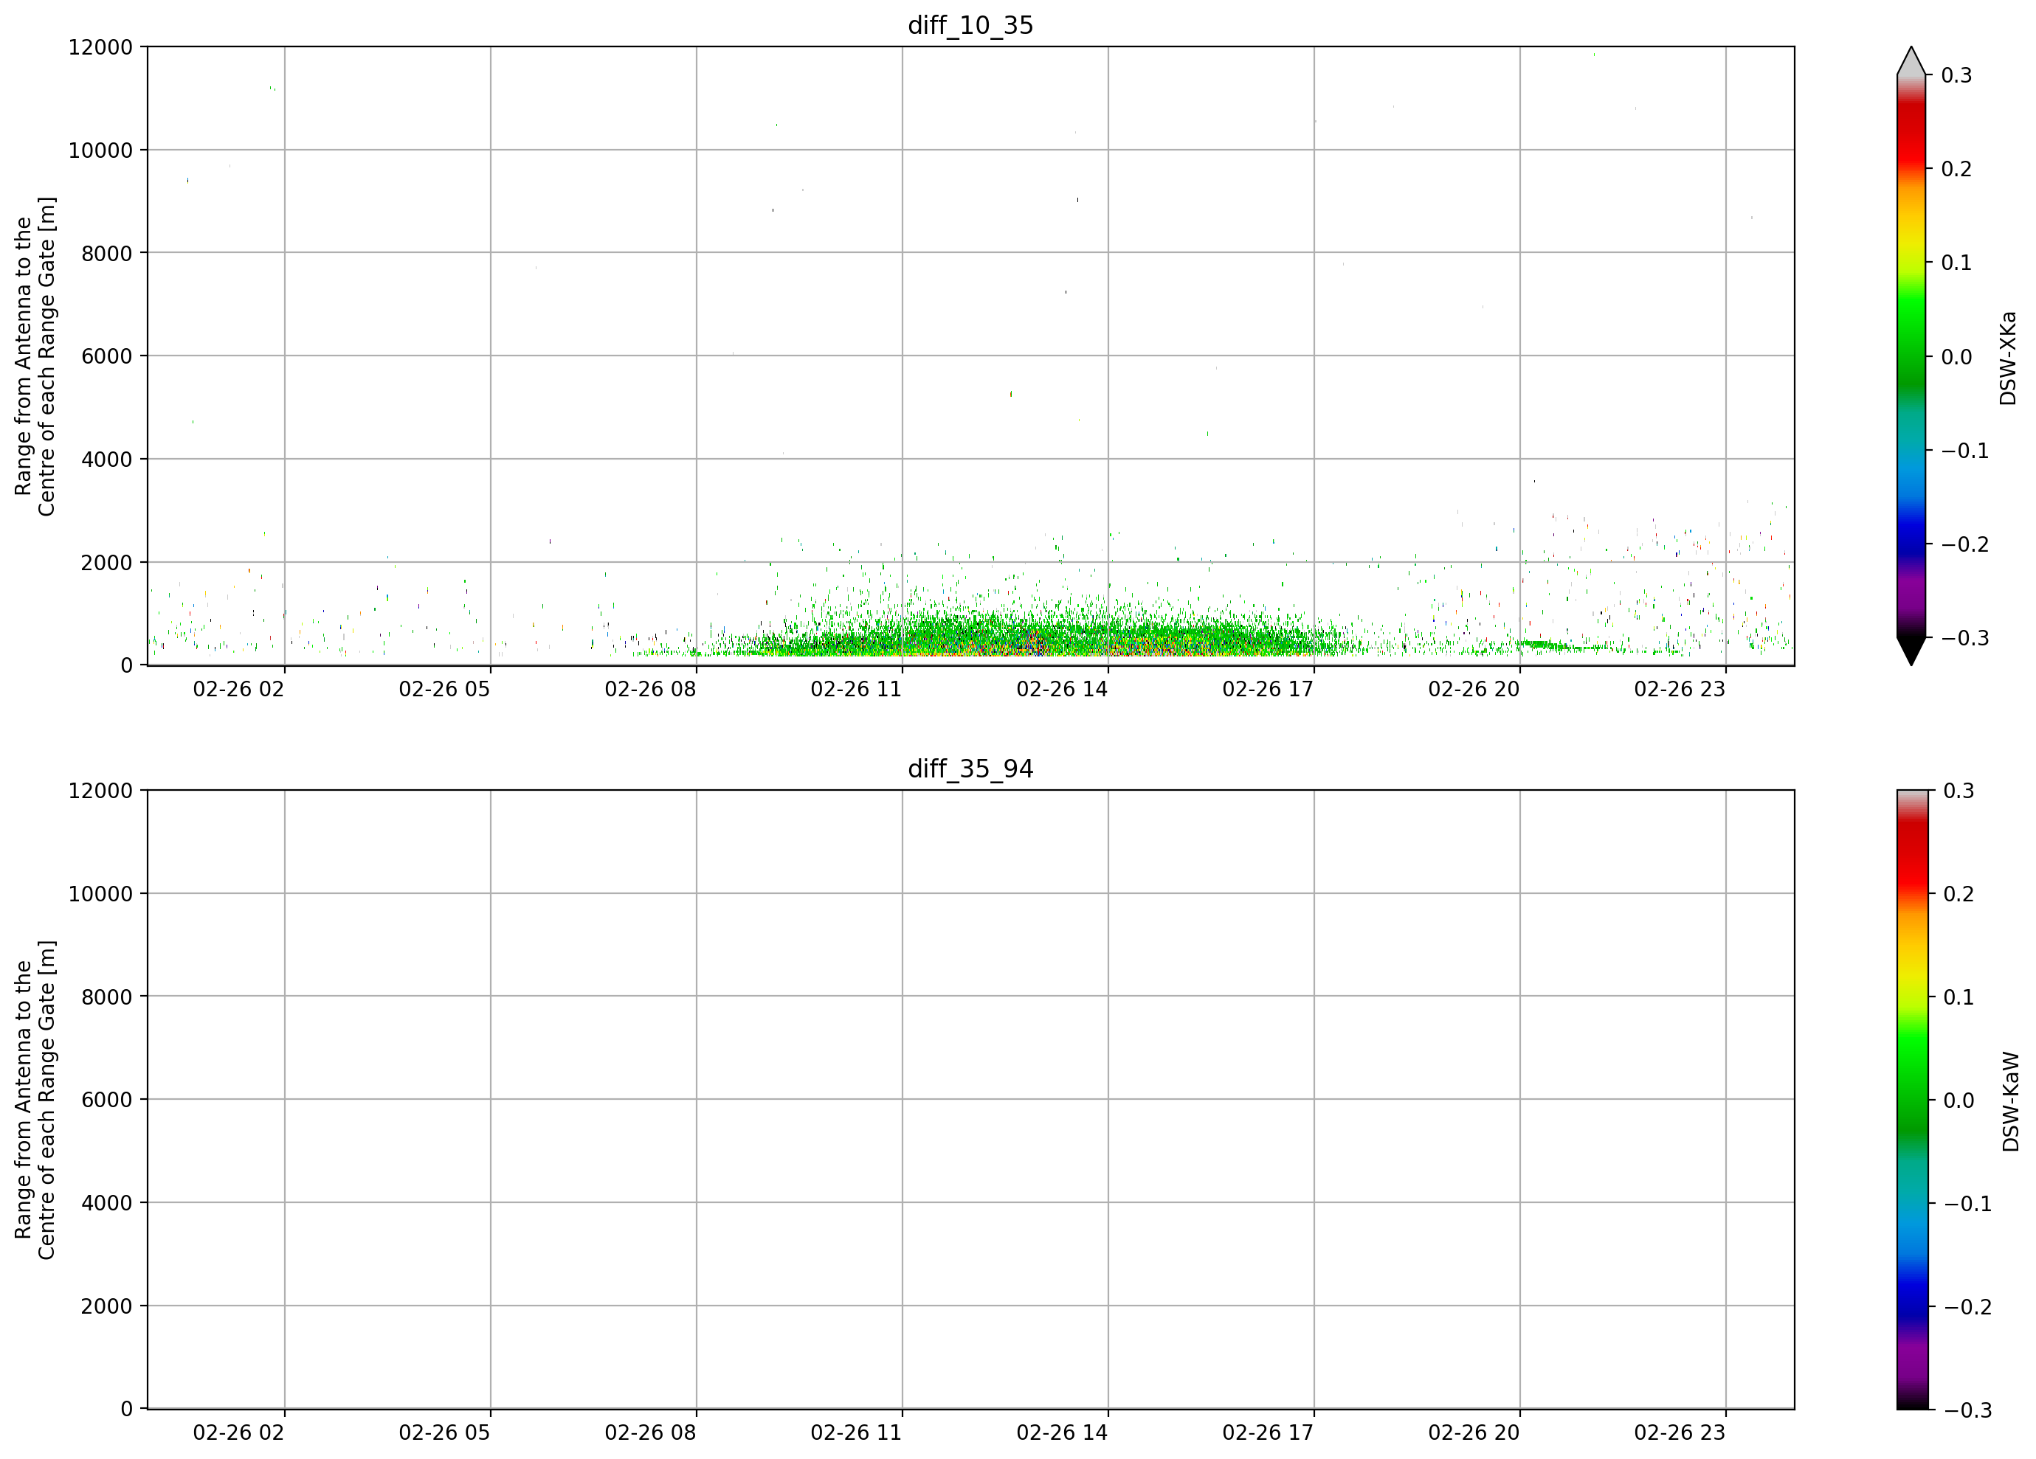2036x1459 pixels.
Task: Click the 0.1 tick on DSW-KaW colorbar
Action: click(1959, 997)
